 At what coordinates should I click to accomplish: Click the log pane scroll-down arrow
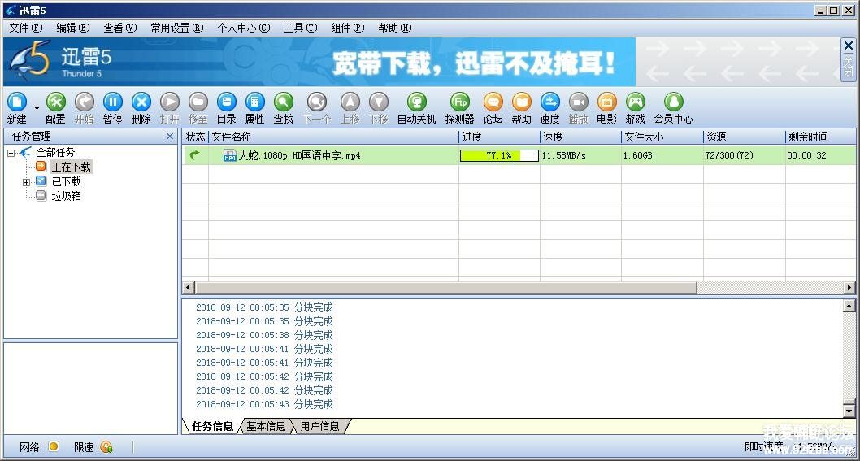849,411
